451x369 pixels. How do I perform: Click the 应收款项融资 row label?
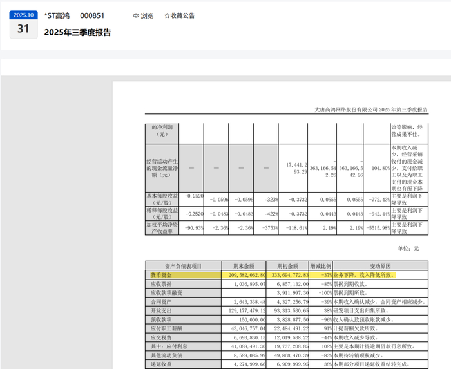point(166,293)
